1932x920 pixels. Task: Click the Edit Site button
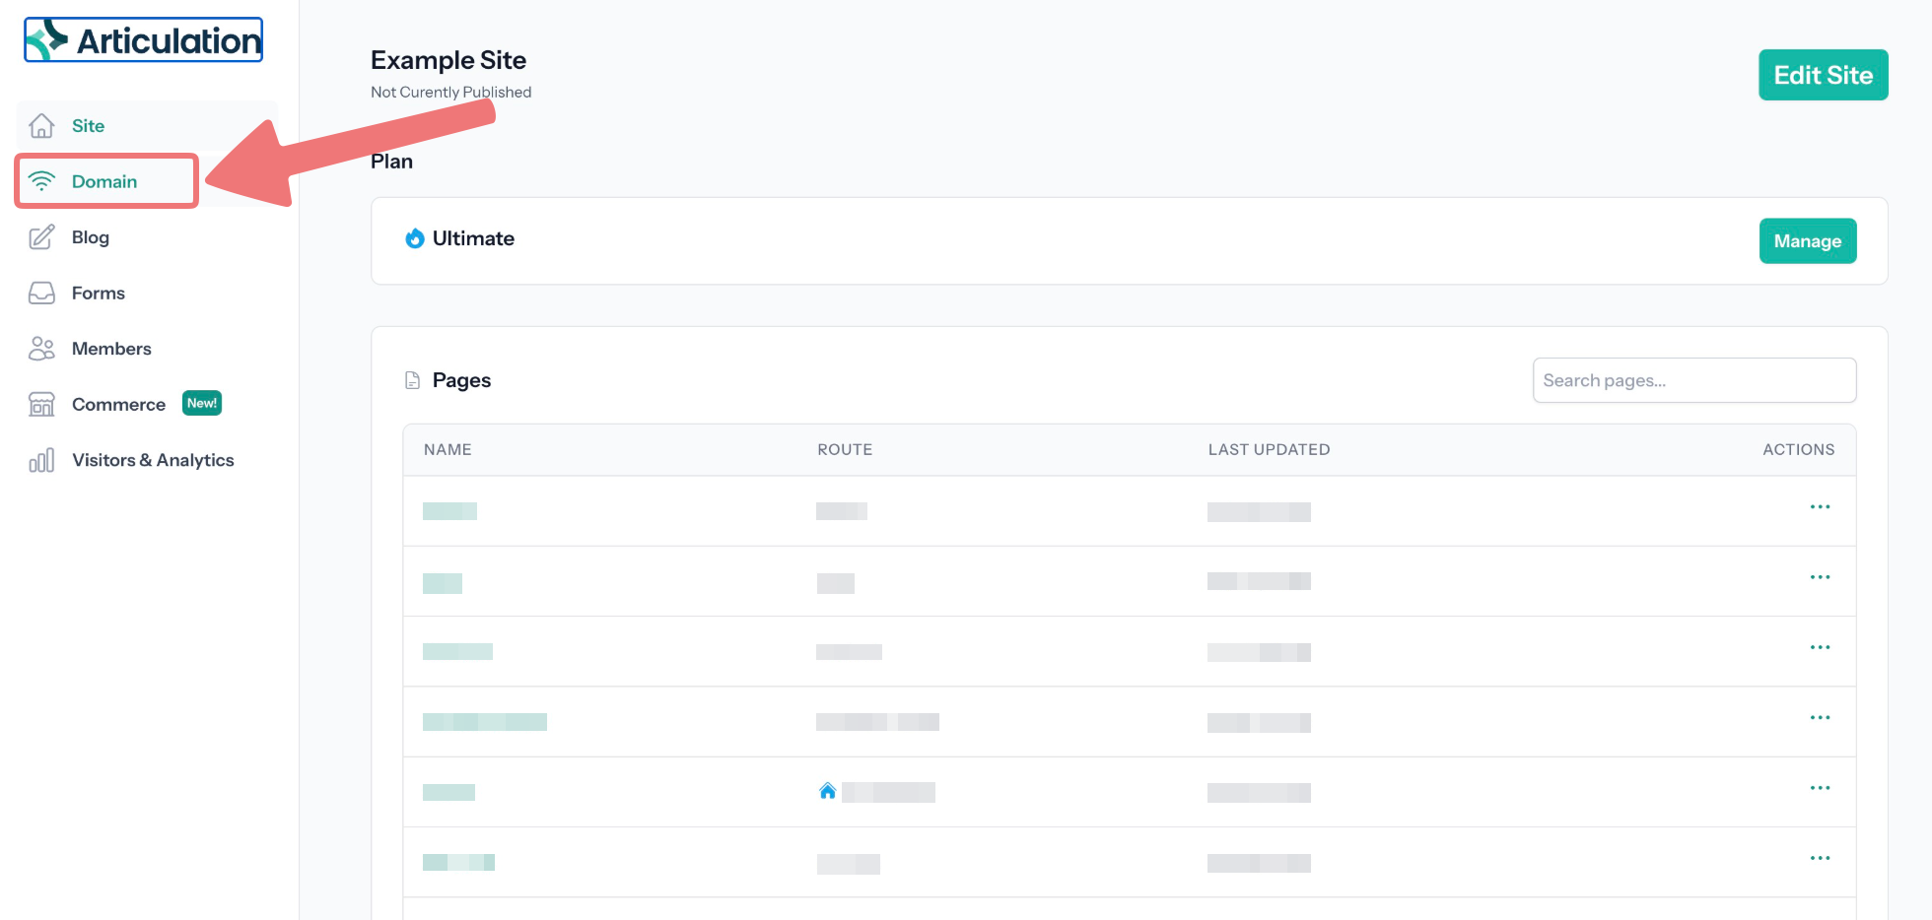[1824, 75]
